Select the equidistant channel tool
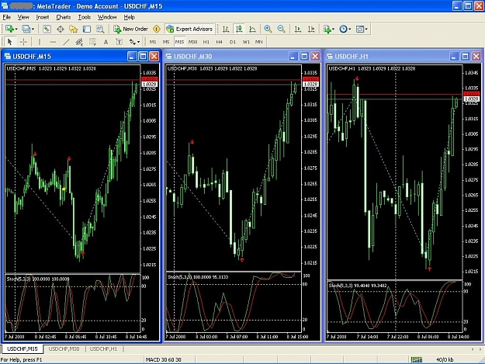485x364 pixels. (79, 42)
